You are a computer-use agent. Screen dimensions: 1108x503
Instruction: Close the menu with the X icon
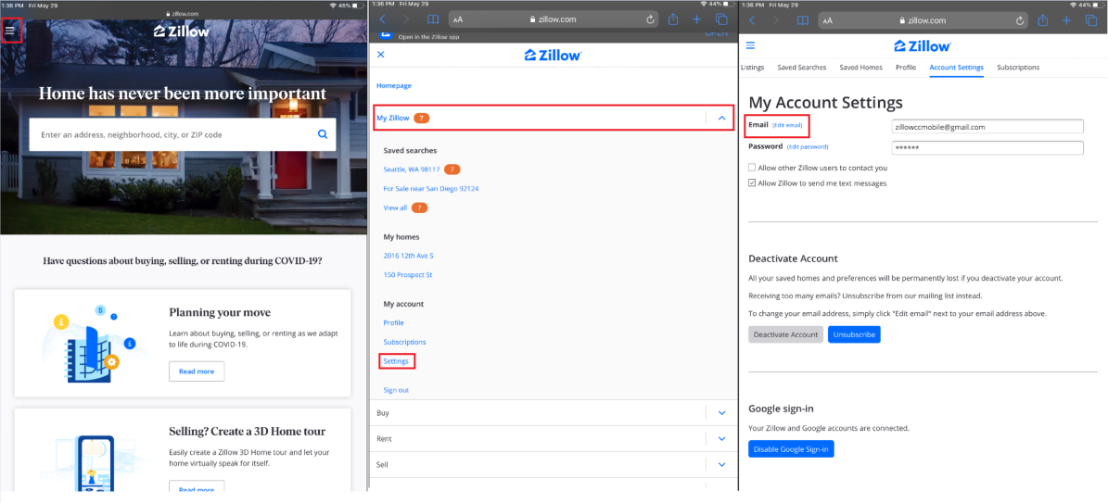381,55
